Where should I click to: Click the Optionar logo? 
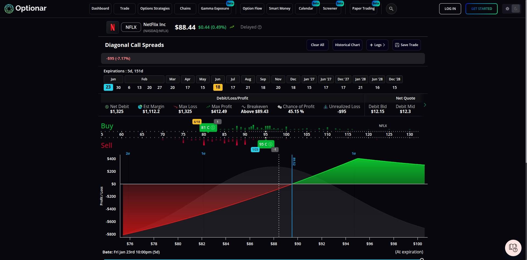tap(25, 9)
